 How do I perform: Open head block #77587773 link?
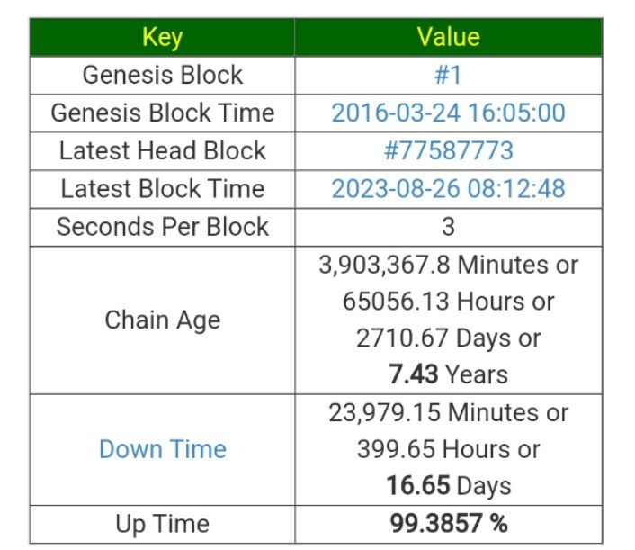[x=448, y=150]
